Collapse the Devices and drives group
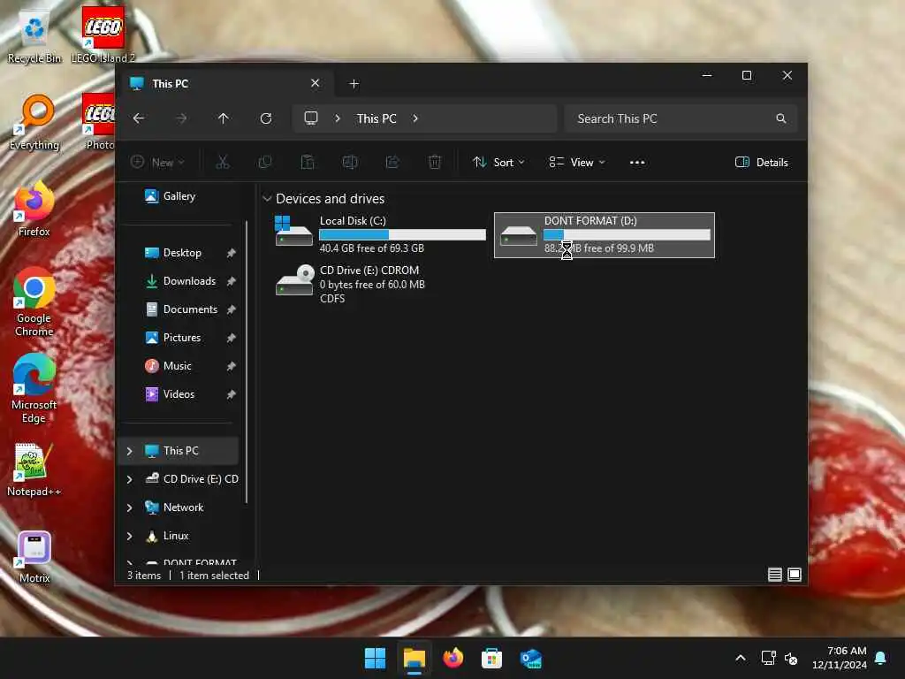The image size is (905, 679). tap(267, 199)
